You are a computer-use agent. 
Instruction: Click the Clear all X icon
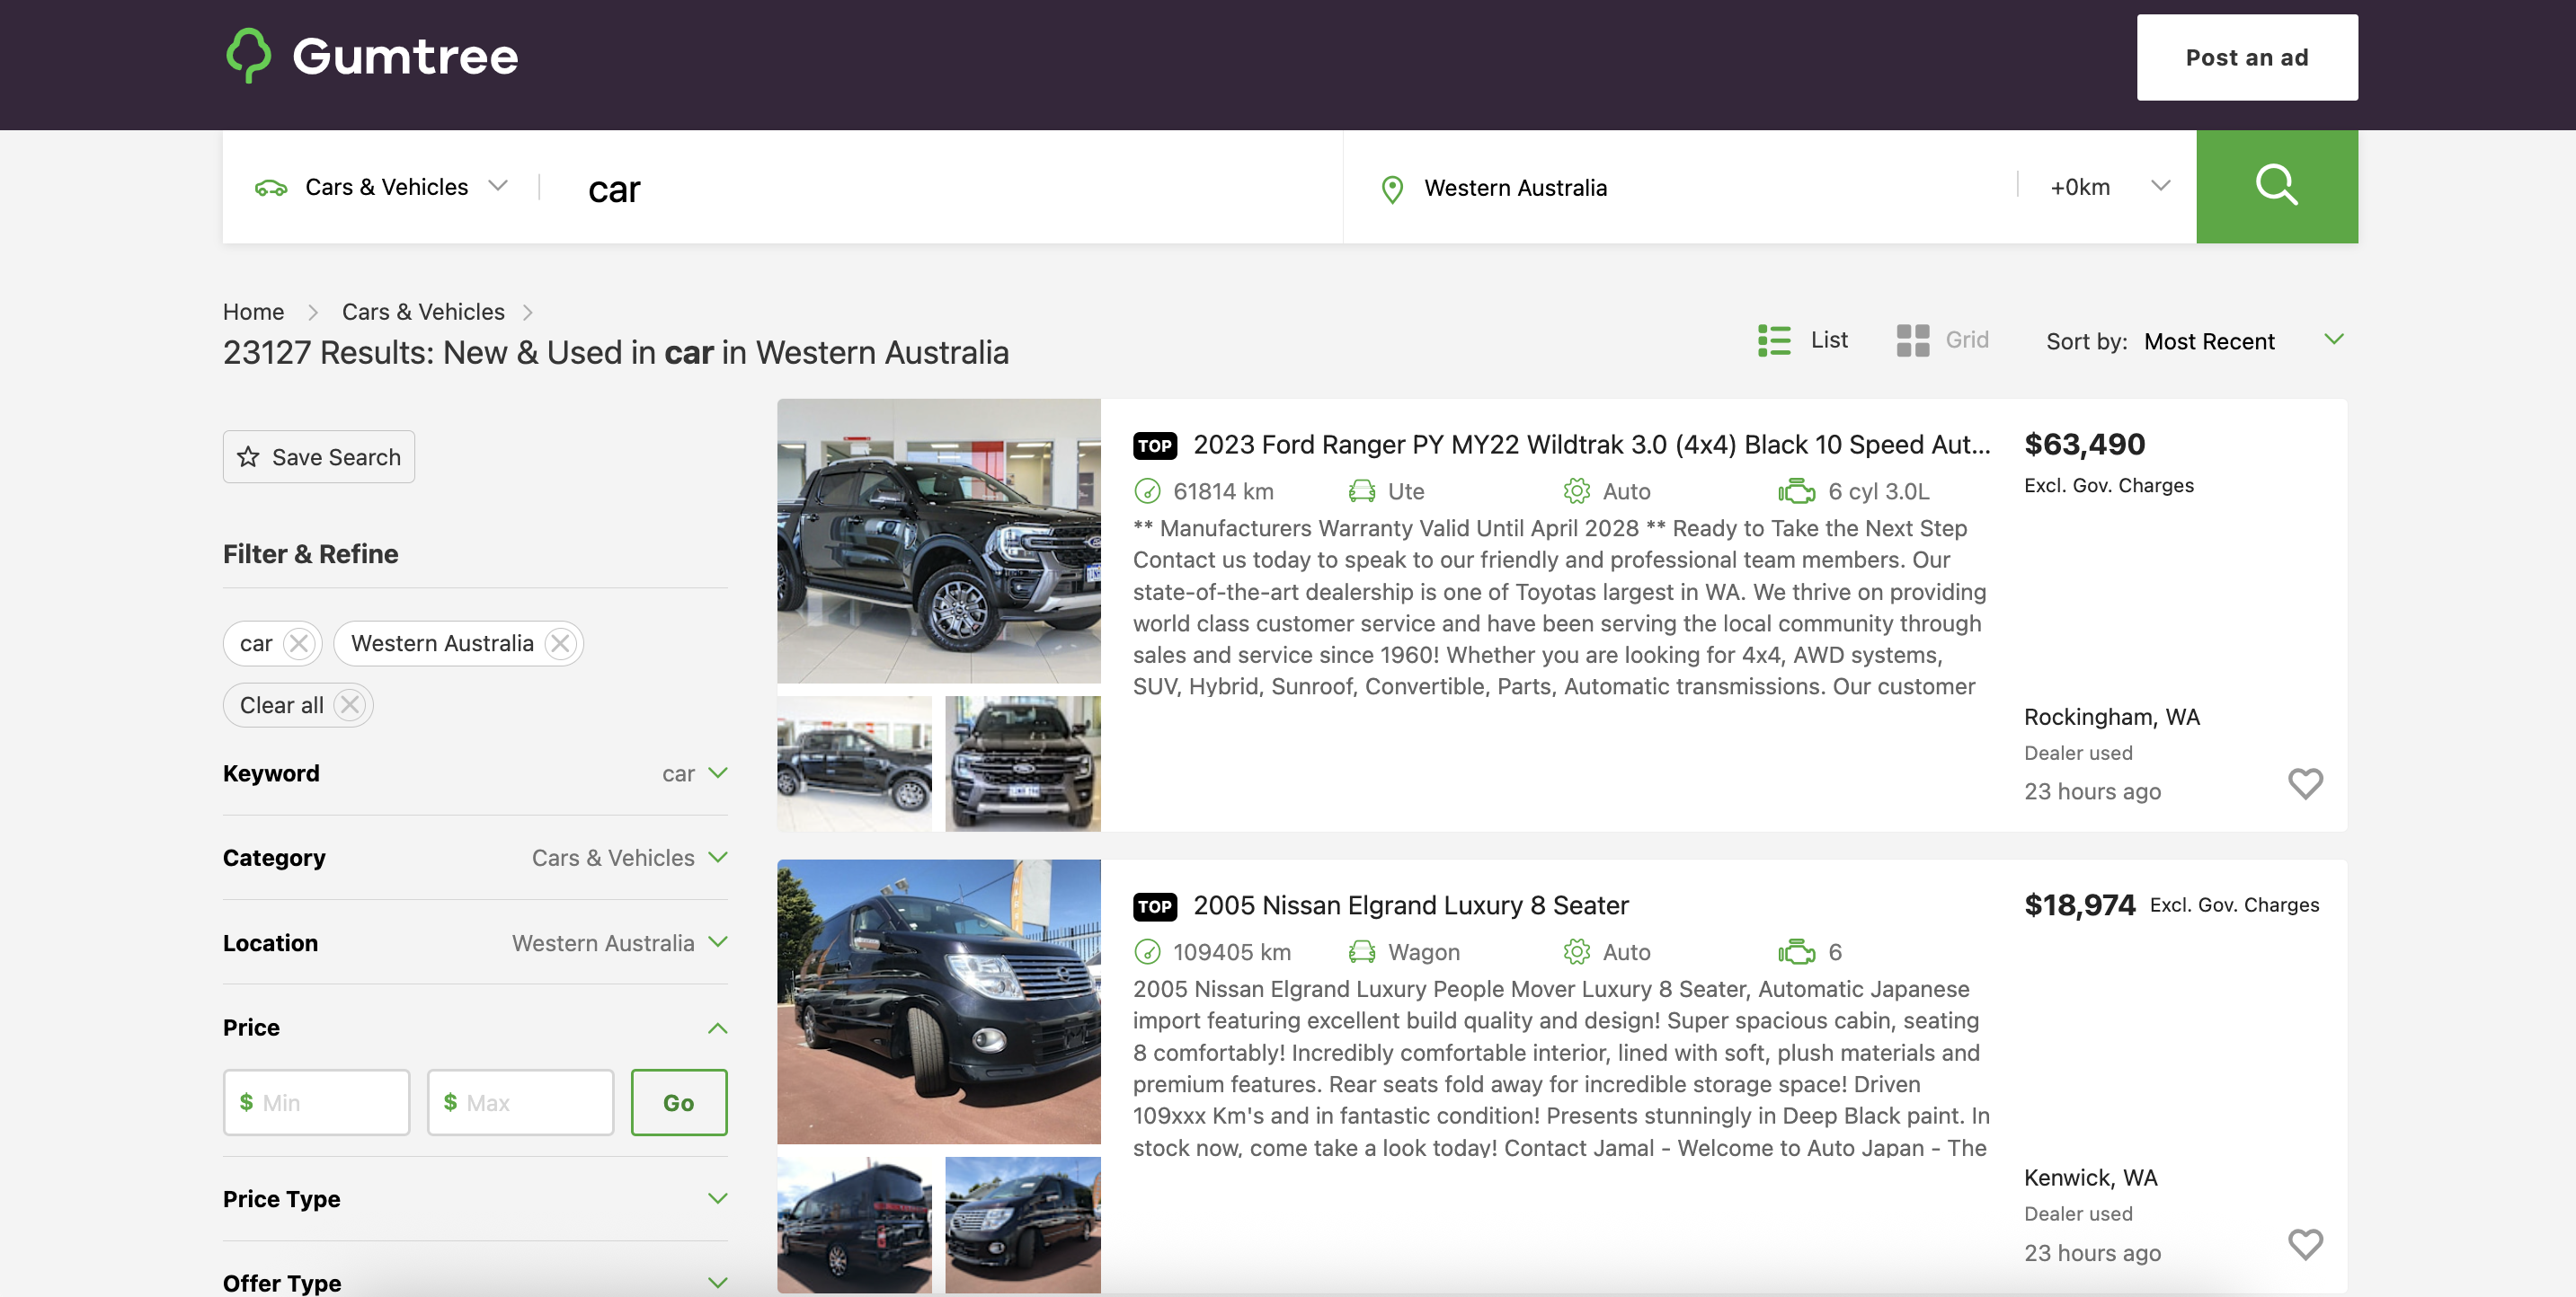click(349, 705)
